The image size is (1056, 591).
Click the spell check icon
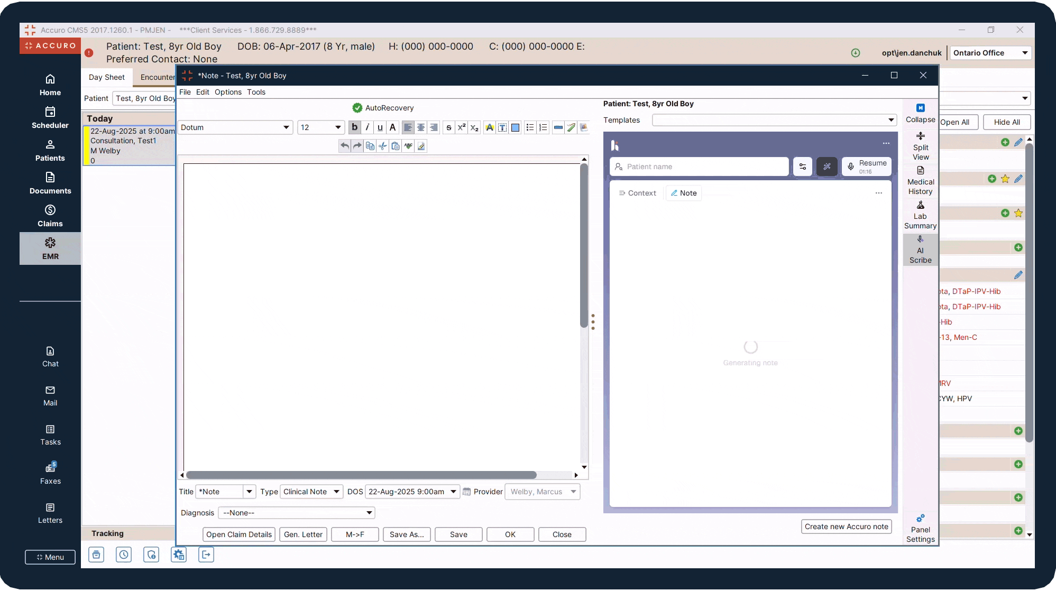point(408,146)
